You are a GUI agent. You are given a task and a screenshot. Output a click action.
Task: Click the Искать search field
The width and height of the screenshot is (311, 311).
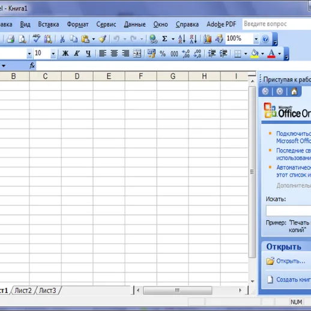coord(288,211)
